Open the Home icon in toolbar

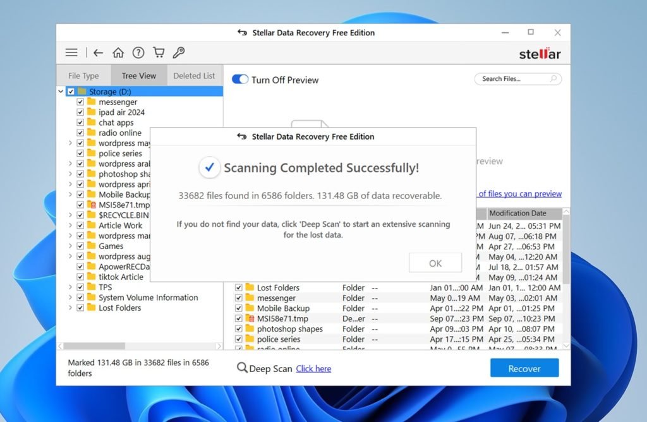pyautogui.click(x=118, y=52)
